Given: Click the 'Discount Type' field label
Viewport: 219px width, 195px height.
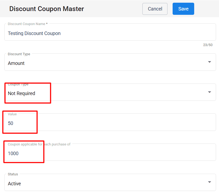Looking at the screenshot, I should click(x=19, y=54).
